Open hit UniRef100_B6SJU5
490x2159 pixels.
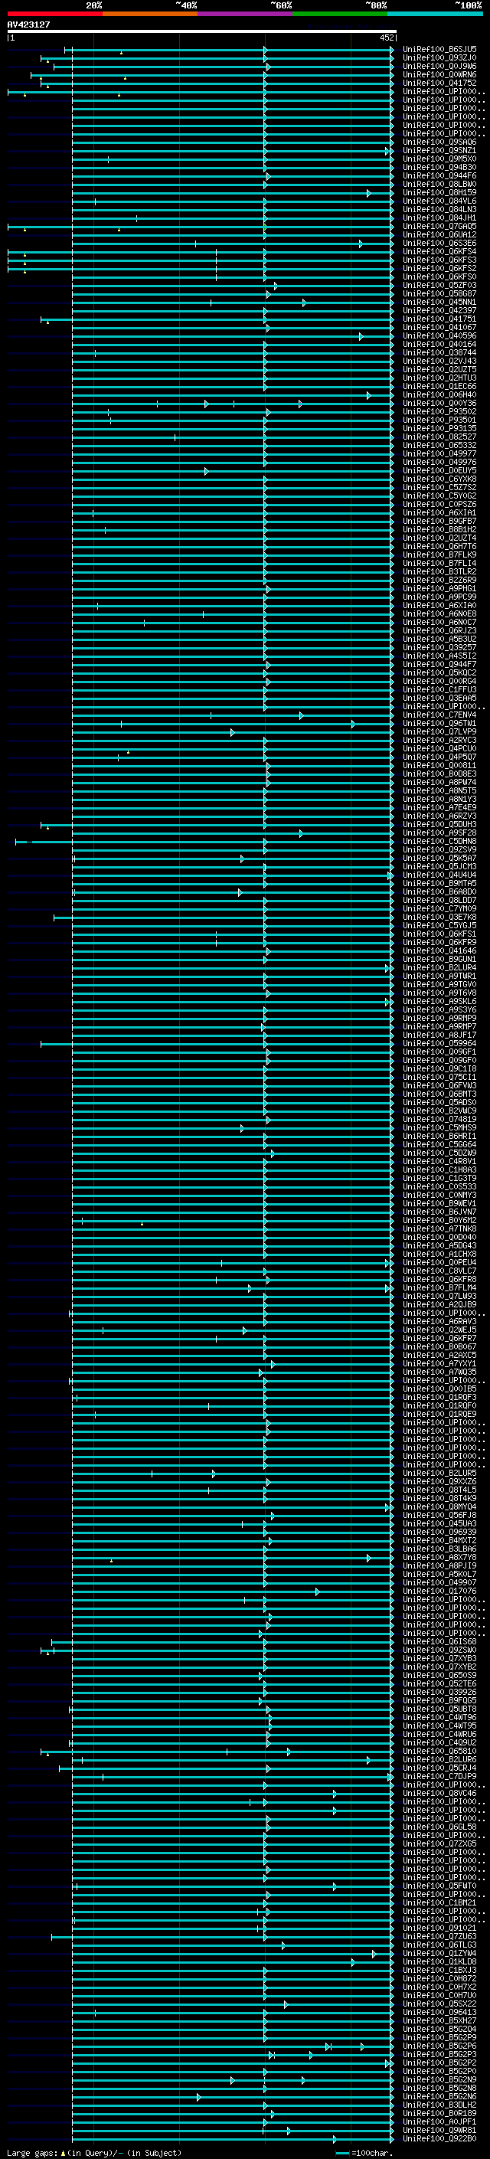point(439,50)
